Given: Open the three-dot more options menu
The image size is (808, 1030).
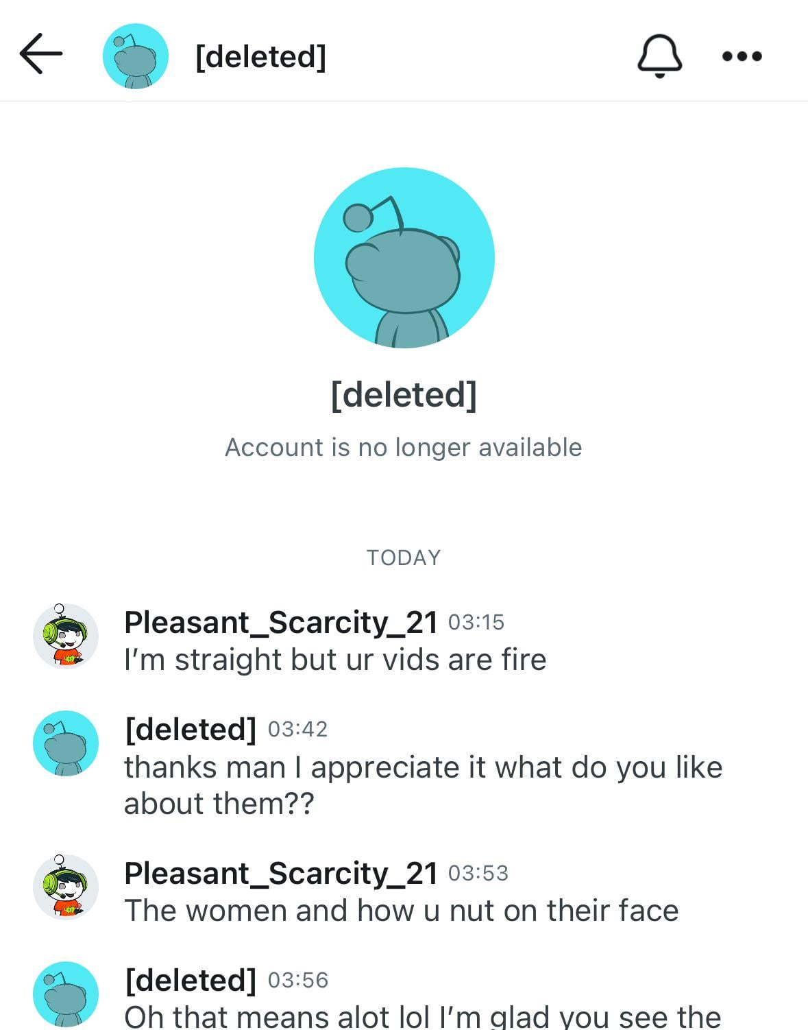Looking at the screenshot, I should [742, 56].
